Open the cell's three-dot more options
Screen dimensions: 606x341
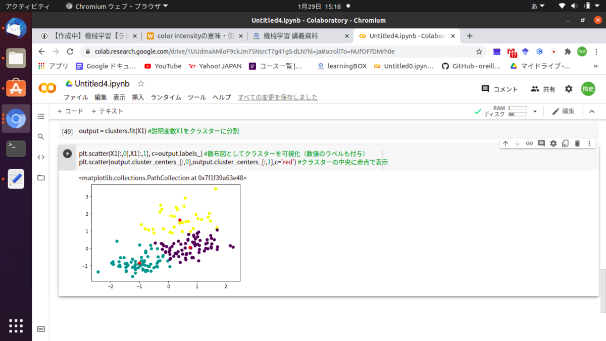[589, 143]
